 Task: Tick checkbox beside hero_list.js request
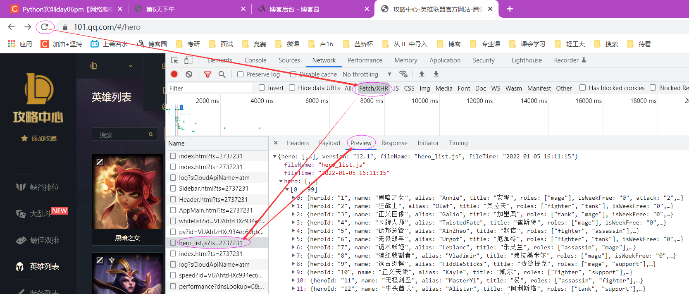(x=173, y=243)
